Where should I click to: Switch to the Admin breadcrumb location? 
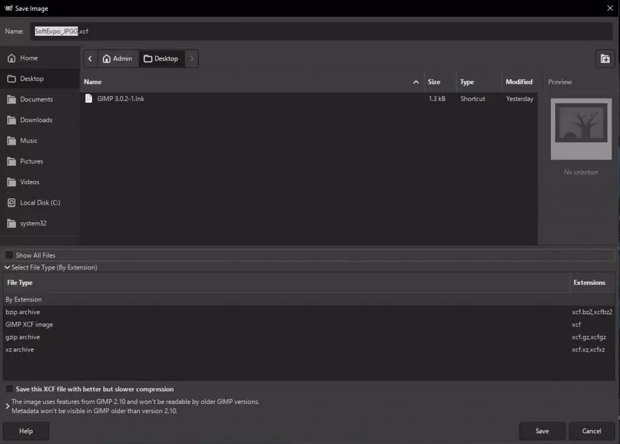(118, 58)
